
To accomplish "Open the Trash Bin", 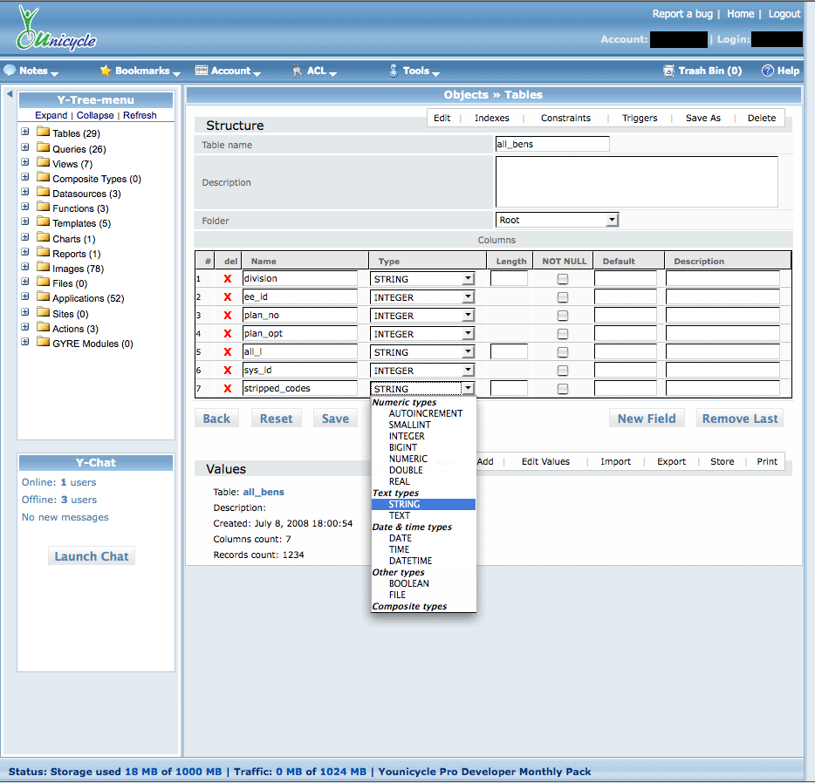I will [x=702, y=71].
